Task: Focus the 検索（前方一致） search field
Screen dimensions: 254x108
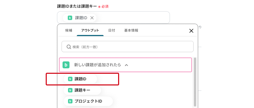Action: [x=130, y=47]
